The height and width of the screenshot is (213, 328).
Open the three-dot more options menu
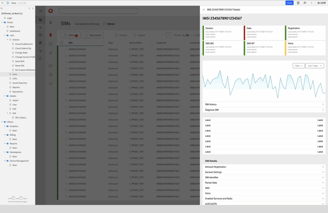pos(311,3)
